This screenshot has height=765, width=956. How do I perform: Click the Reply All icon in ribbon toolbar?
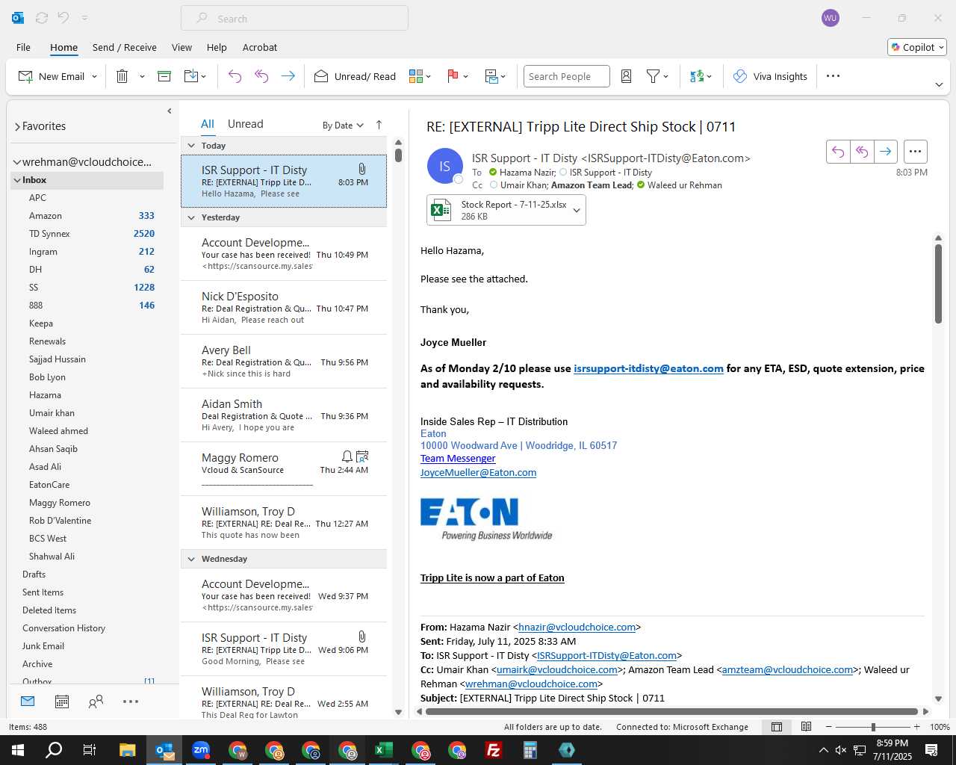[x=261, y=76]
